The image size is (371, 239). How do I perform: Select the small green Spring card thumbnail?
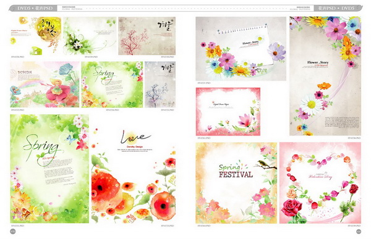coord(112,84)
